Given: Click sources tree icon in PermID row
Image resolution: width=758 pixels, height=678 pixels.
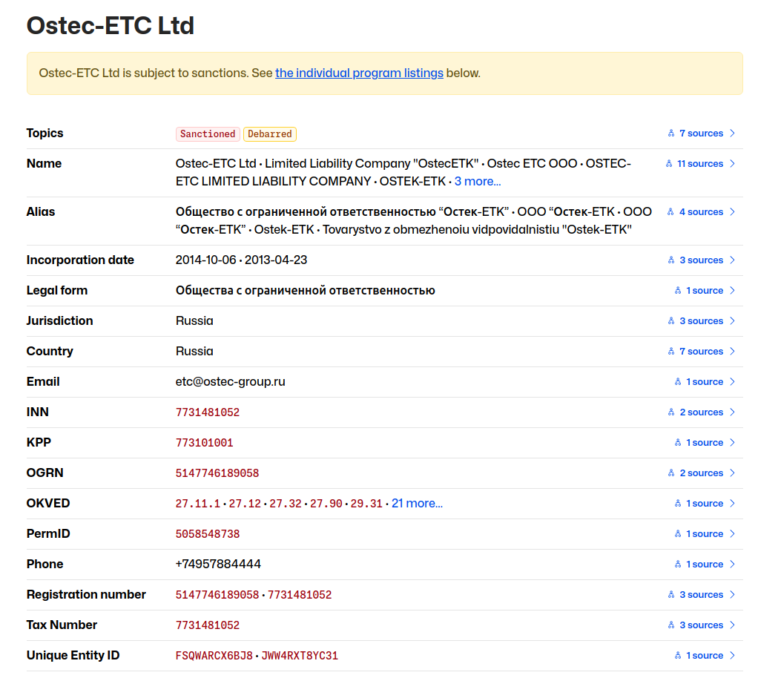Looking at the screenshot, I should point(678,534).
